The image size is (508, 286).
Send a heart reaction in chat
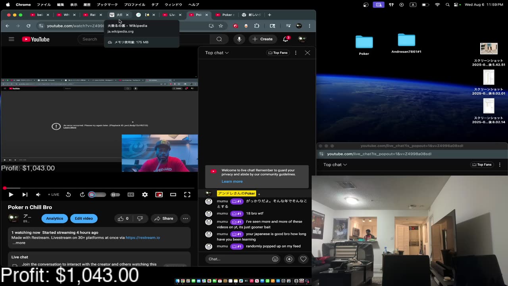coord(303,259)
